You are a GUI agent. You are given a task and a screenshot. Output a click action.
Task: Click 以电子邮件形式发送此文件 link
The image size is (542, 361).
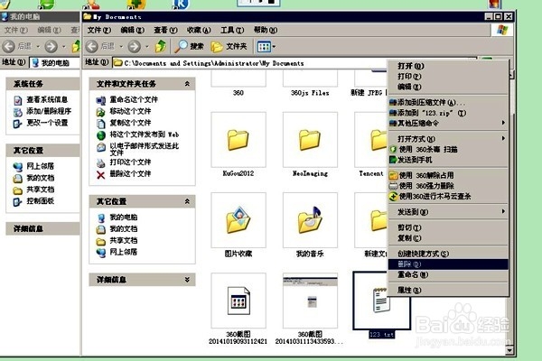[145, 149]
